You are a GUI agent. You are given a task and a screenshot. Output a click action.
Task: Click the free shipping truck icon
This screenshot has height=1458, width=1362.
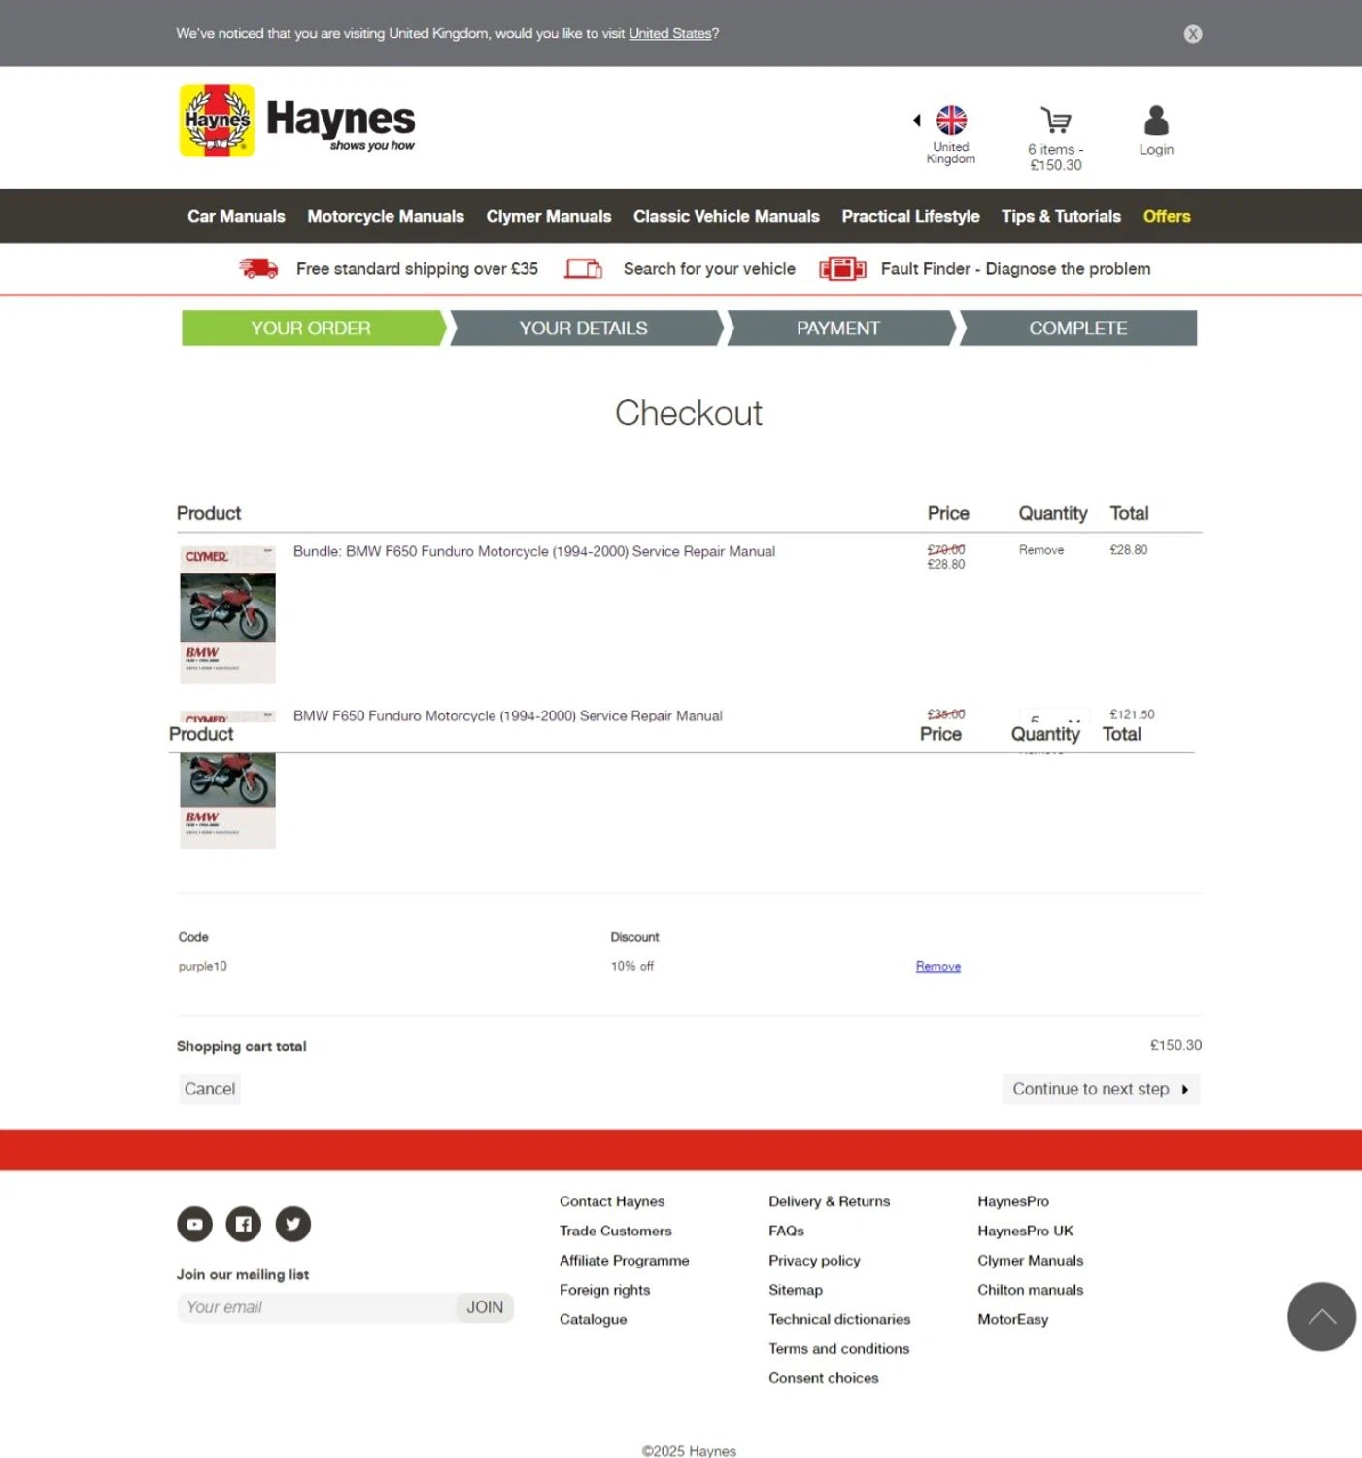coord(258,268)
